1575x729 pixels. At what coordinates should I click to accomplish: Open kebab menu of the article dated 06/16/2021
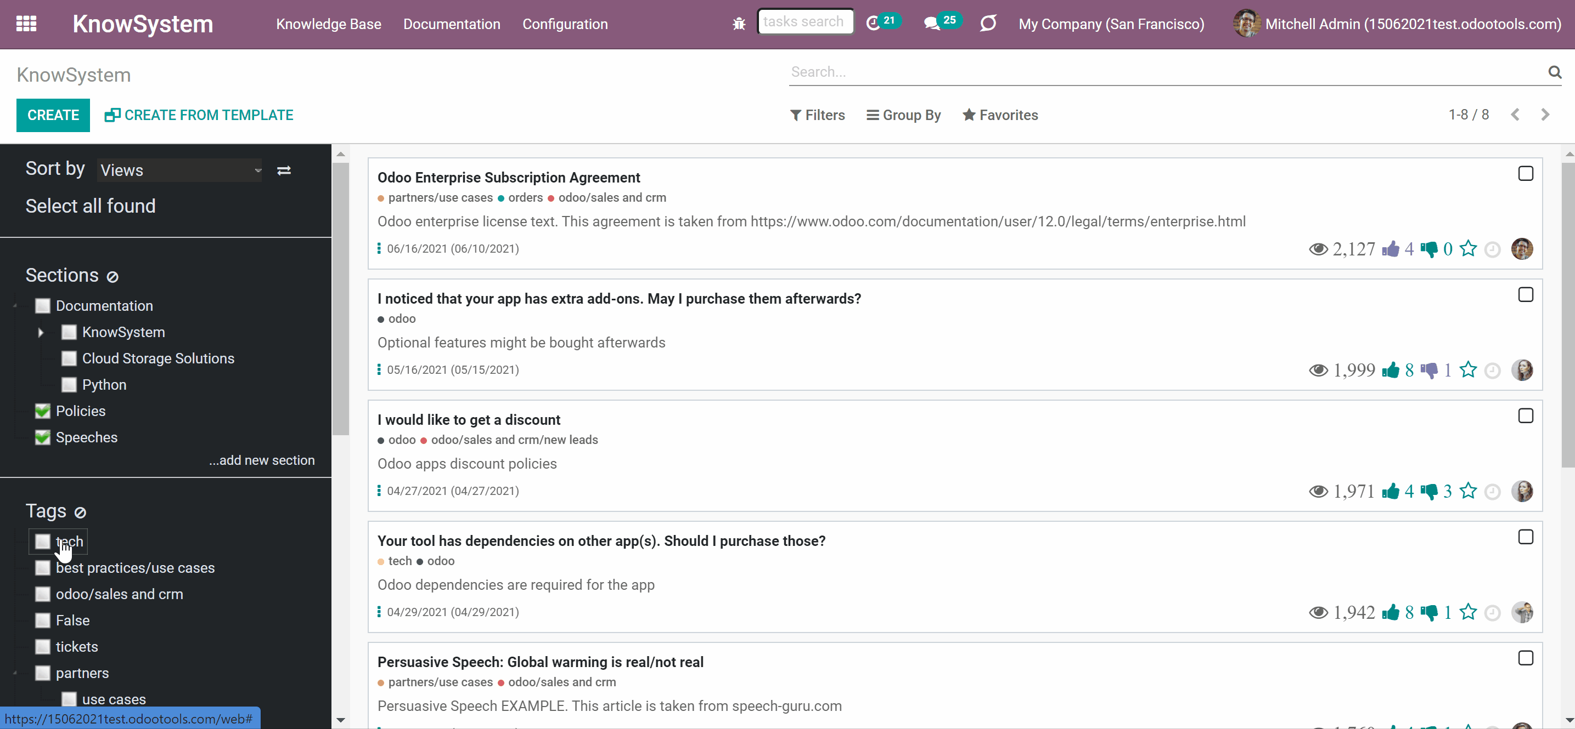pyautogui.click(x=379, y=248)
